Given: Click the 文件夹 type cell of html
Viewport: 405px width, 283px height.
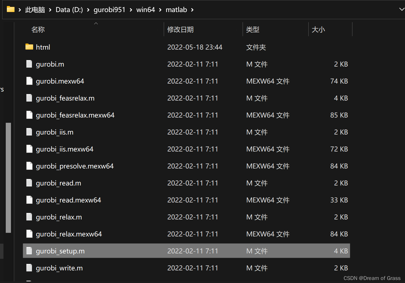Looking at the screenshot, I should tap(256, 47).
